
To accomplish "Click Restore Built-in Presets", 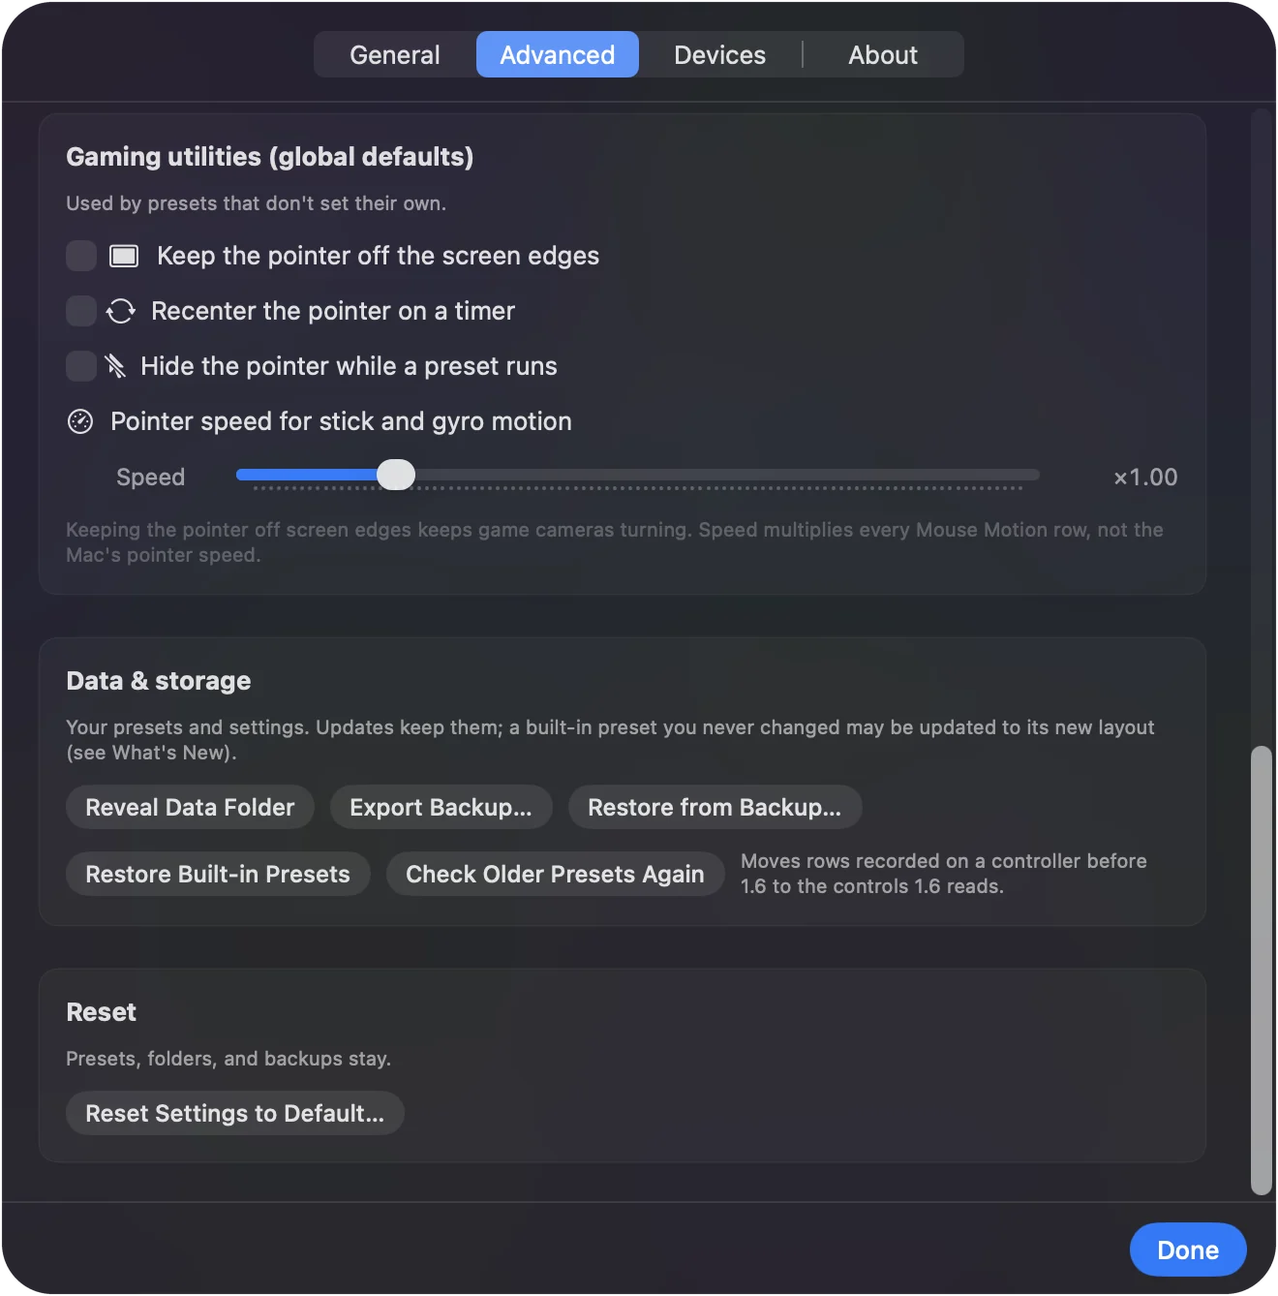I will coord(218,874).
